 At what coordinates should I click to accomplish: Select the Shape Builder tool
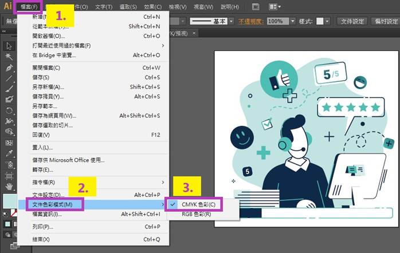(x=9, y=132)
